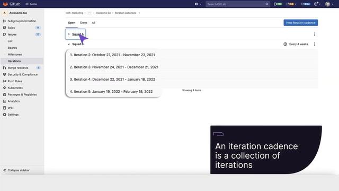Open the Boards submenu item
This screenshot has width=339, height=191.
coord(12,48)
